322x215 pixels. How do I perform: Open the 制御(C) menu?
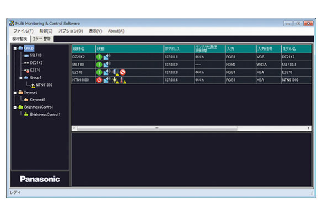point(46,31)
